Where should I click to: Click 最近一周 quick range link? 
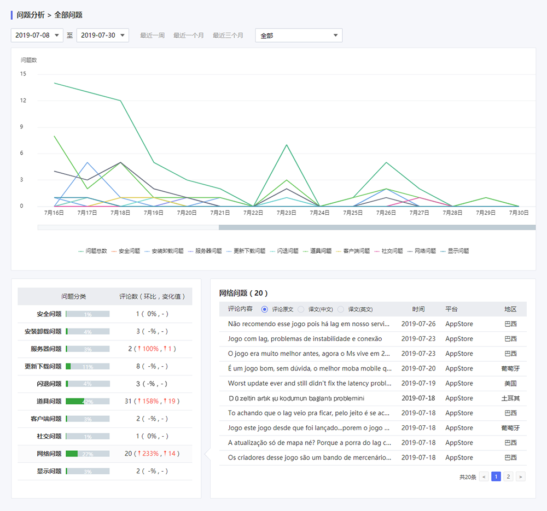point(152,36)
